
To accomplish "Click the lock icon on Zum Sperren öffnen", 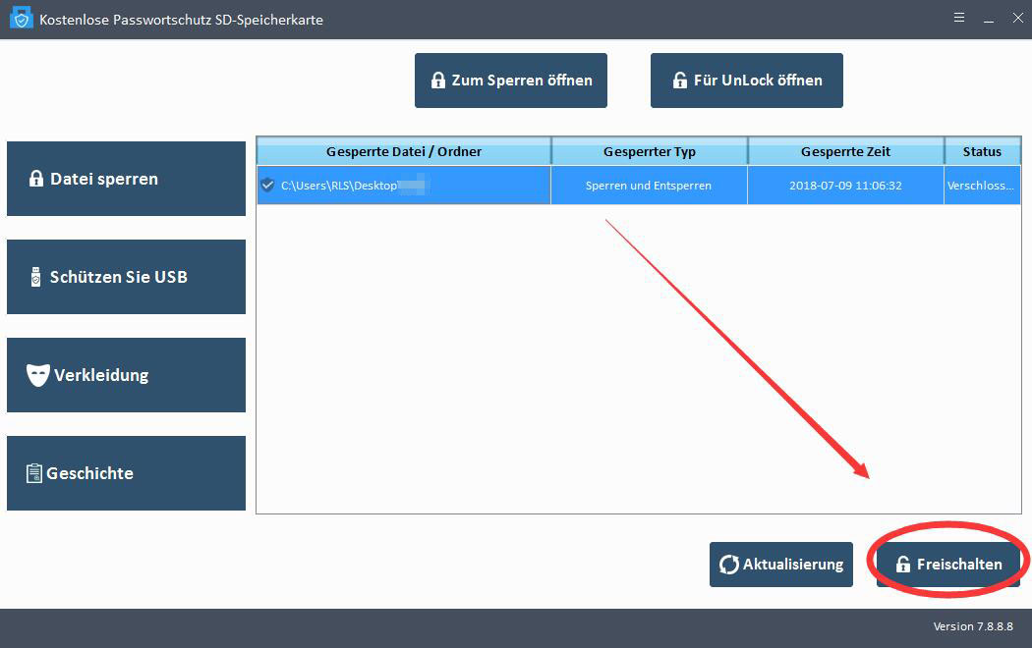I will coord(437,81).
